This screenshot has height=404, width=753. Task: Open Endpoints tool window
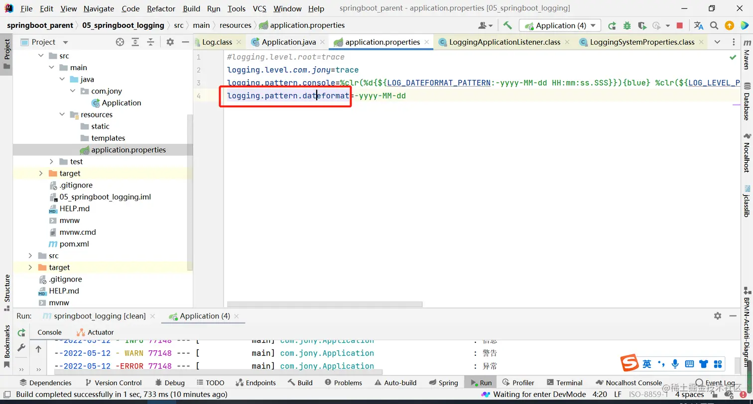(x=256, y=383)
